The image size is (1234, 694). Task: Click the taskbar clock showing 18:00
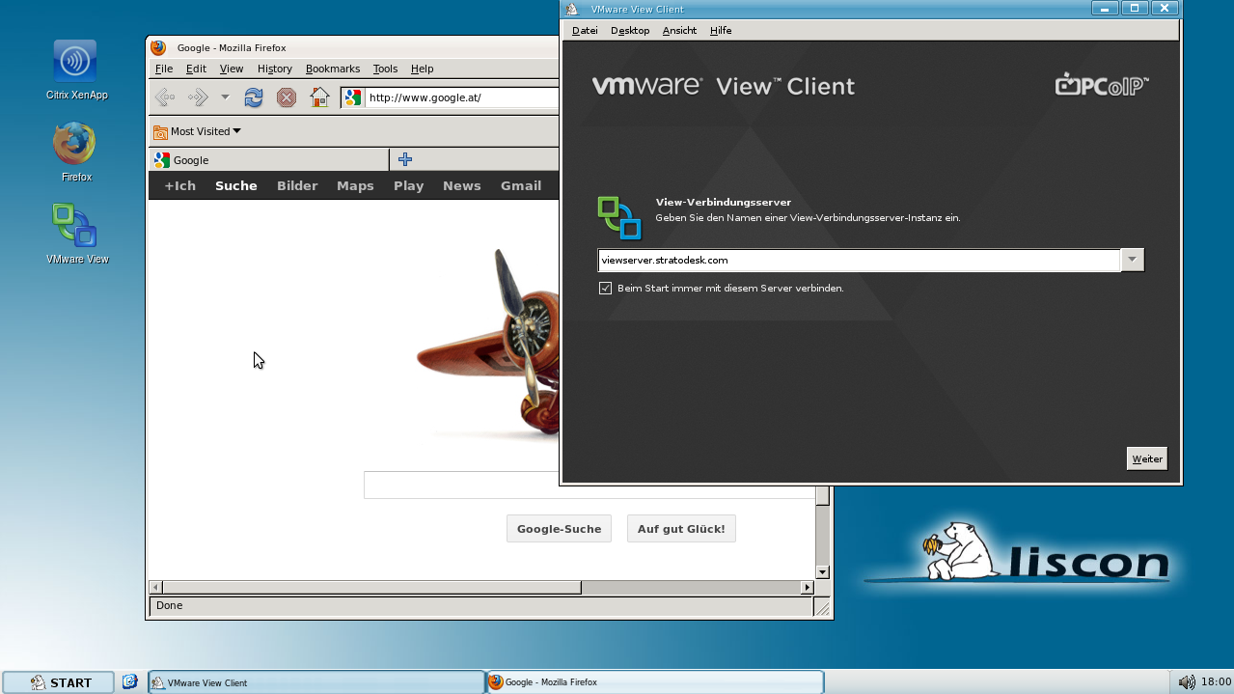1217,682
